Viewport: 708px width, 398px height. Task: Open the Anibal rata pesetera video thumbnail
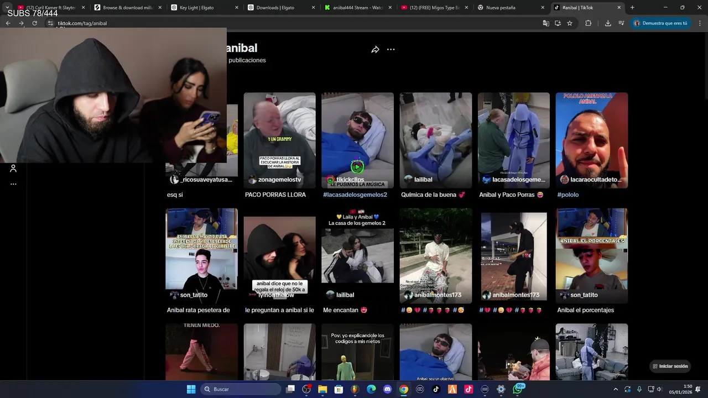coord(201,256)
